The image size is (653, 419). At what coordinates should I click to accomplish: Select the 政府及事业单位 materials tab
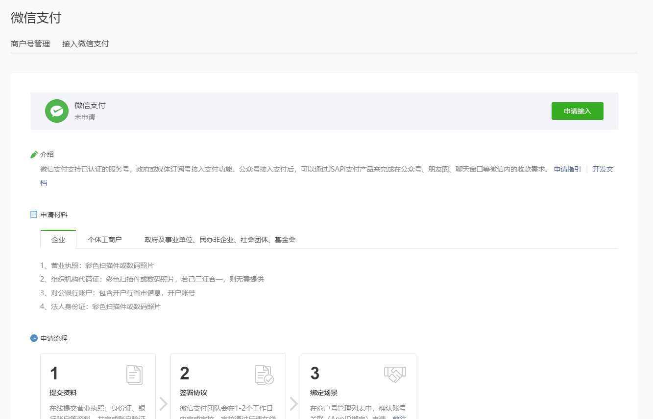tap(220, 240)
